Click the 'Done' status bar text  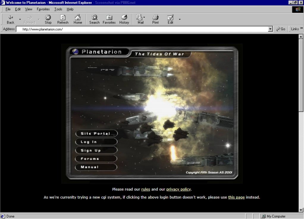[10, 216]
